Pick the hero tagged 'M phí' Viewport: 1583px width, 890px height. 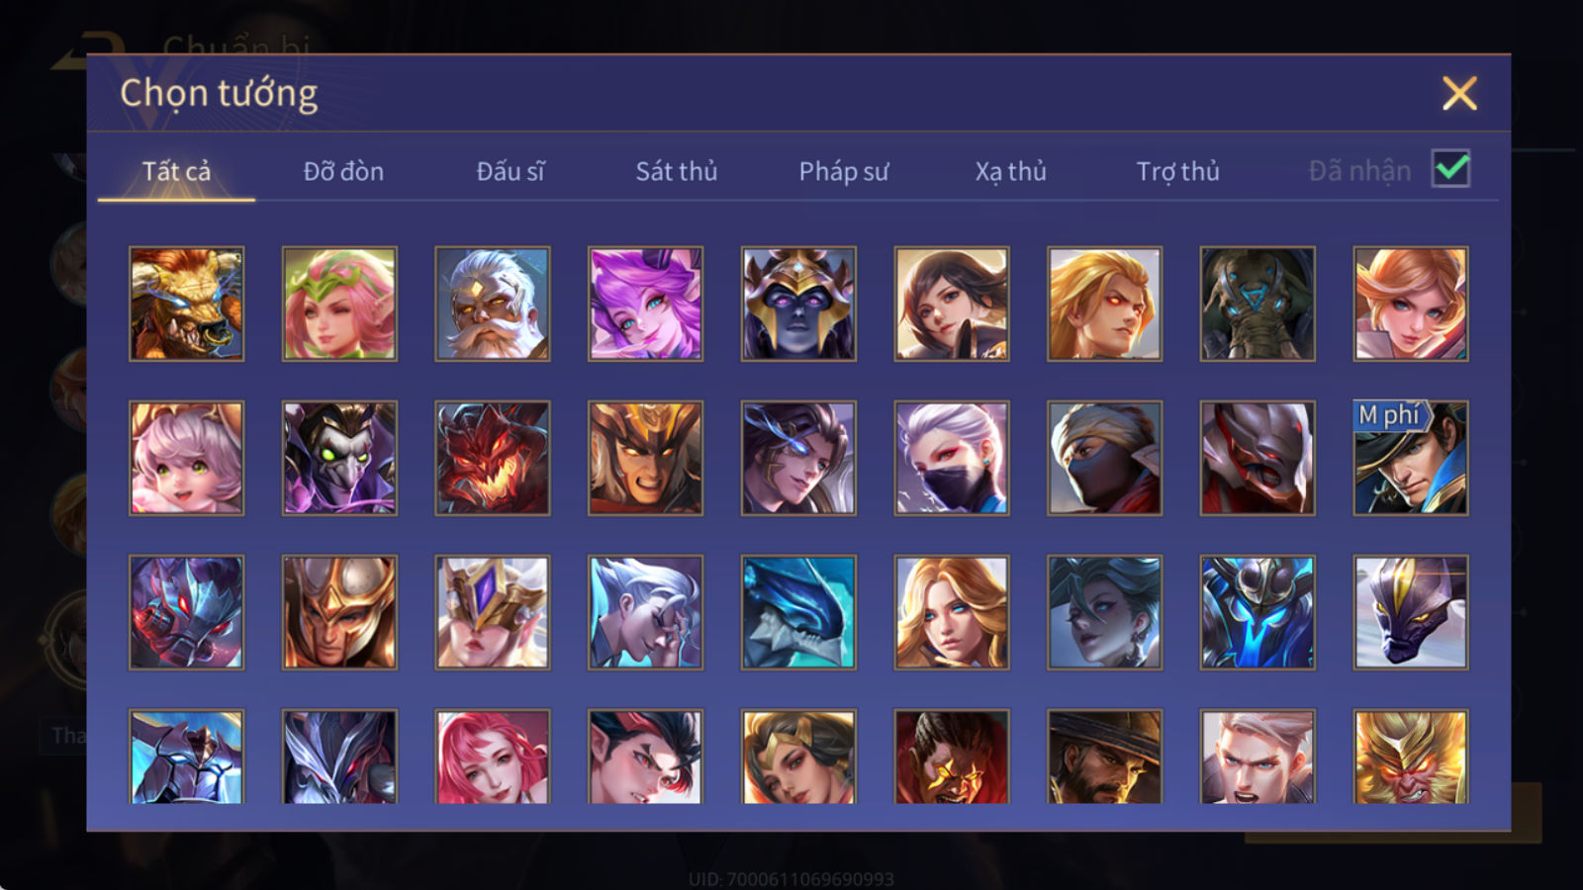(1411, 458)
